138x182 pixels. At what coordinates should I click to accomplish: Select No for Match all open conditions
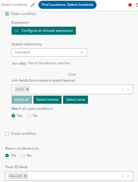pyautogui.click(x=29, y=116)
